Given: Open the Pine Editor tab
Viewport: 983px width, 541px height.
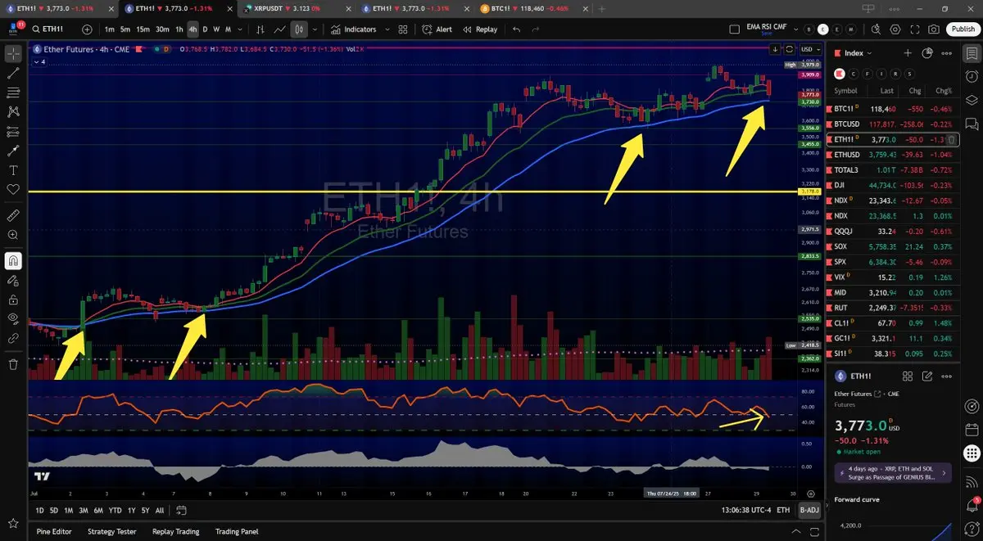Looking at the screenshot, I should 54,531.
